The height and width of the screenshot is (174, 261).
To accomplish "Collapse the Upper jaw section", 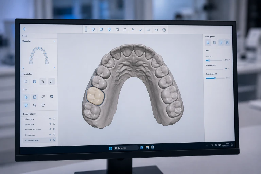I will (54, 41).
